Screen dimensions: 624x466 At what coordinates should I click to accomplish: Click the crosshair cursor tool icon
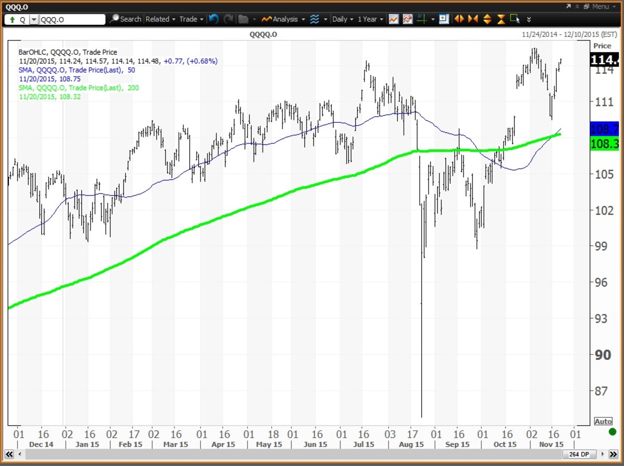422,19
